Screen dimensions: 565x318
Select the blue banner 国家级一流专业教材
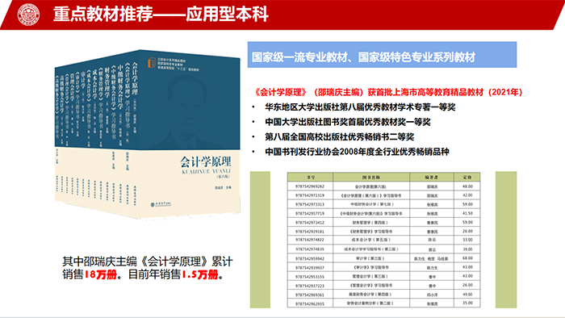382,55
